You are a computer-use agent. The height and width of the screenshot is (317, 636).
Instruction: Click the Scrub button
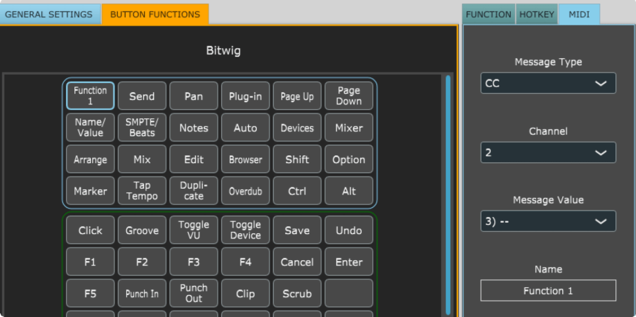[x=297, y=293]
